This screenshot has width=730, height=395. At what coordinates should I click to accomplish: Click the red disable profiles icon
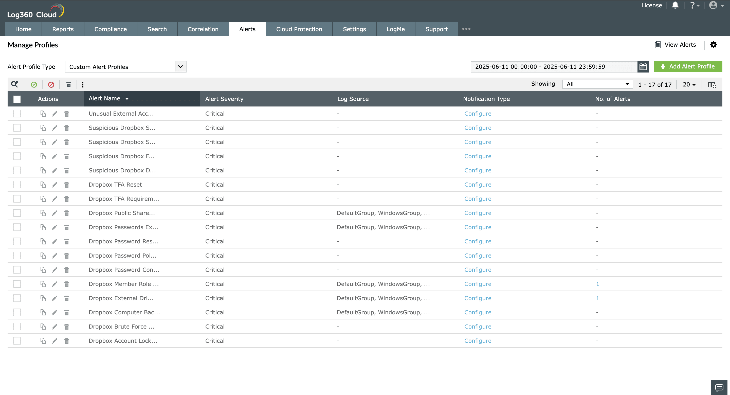[x=51, y=84]
